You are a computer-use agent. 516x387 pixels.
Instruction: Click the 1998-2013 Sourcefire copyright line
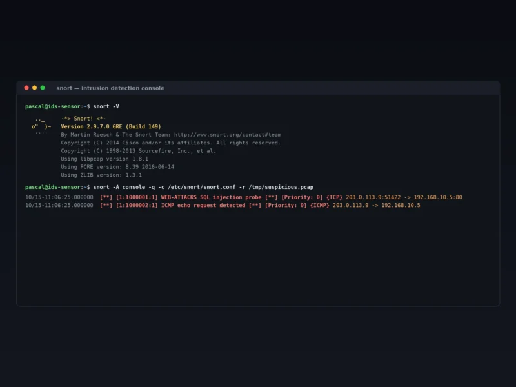click(x=139, y=151)
